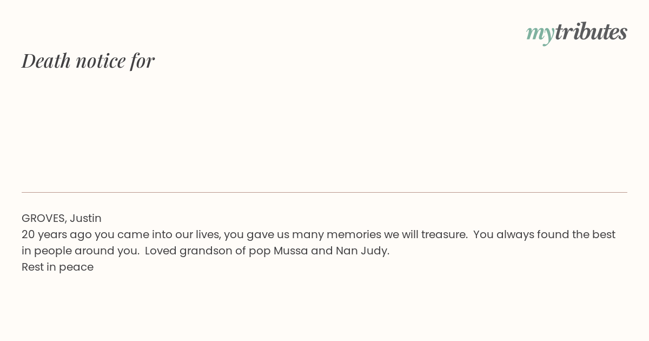Click the phrase "20 years ago"
This screenshot has width=649, height=341.
(x=57, y=234)
